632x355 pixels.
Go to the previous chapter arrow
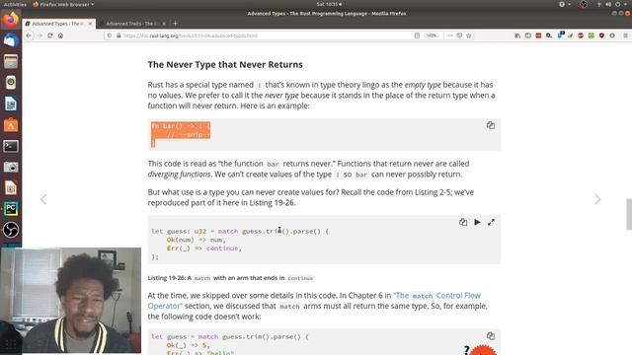coord(43,199)
